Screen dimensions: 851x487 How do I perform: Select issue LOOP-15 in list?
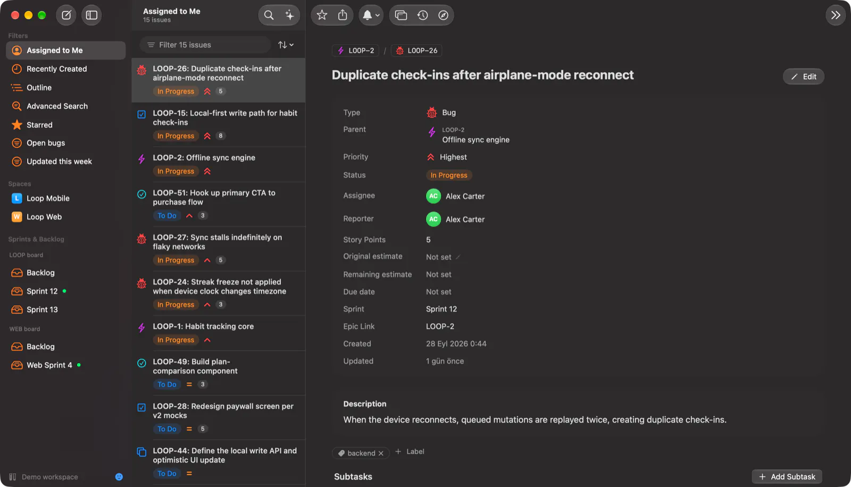coord(219,124)
